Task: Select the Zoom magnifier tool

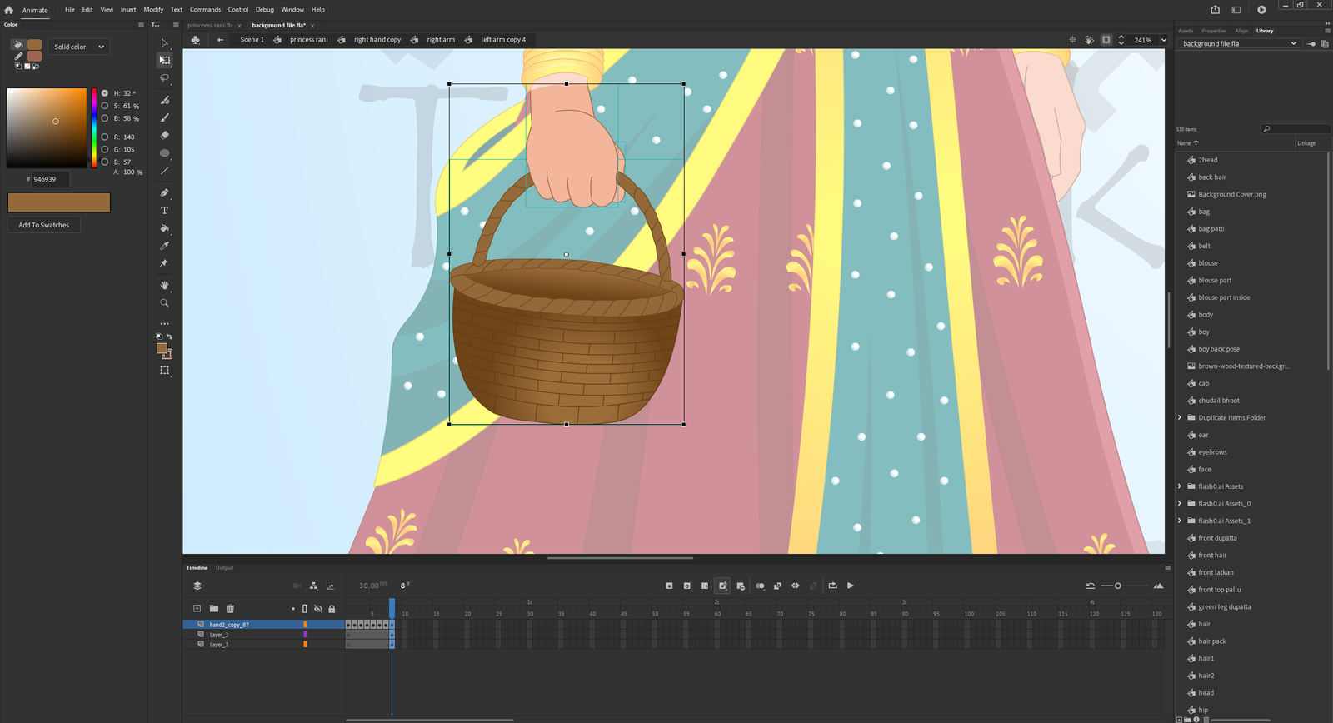Action: pyautogui.click(x=164, y=303)
